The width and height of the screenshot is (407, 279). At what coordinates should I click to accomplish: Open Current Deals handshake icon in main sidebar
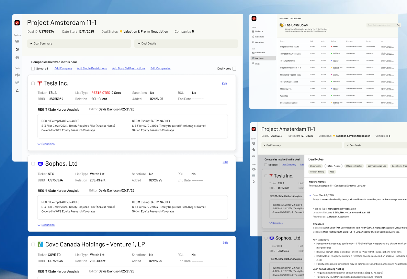coord(17,75)
